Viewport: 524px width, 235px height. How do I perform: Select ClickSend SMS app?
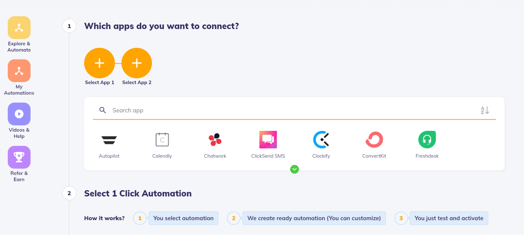pyautogui.click(x=268, y=140)
